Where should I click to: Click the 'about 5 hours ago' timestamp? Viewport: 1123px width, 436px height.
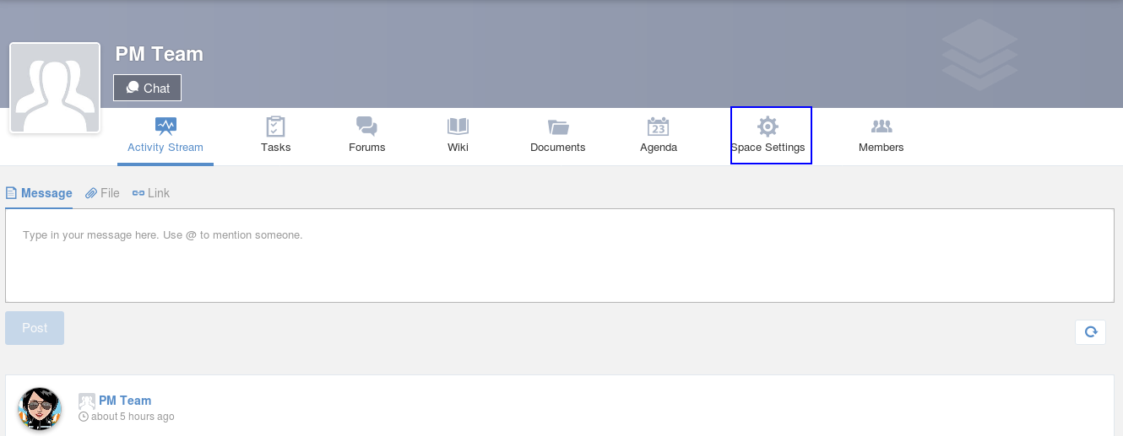click(133, 417)
